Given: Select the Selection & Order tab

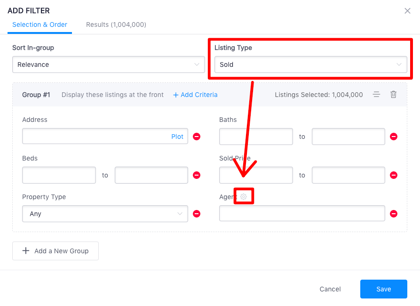Looking at the screenshot, I should click(40, 24).
